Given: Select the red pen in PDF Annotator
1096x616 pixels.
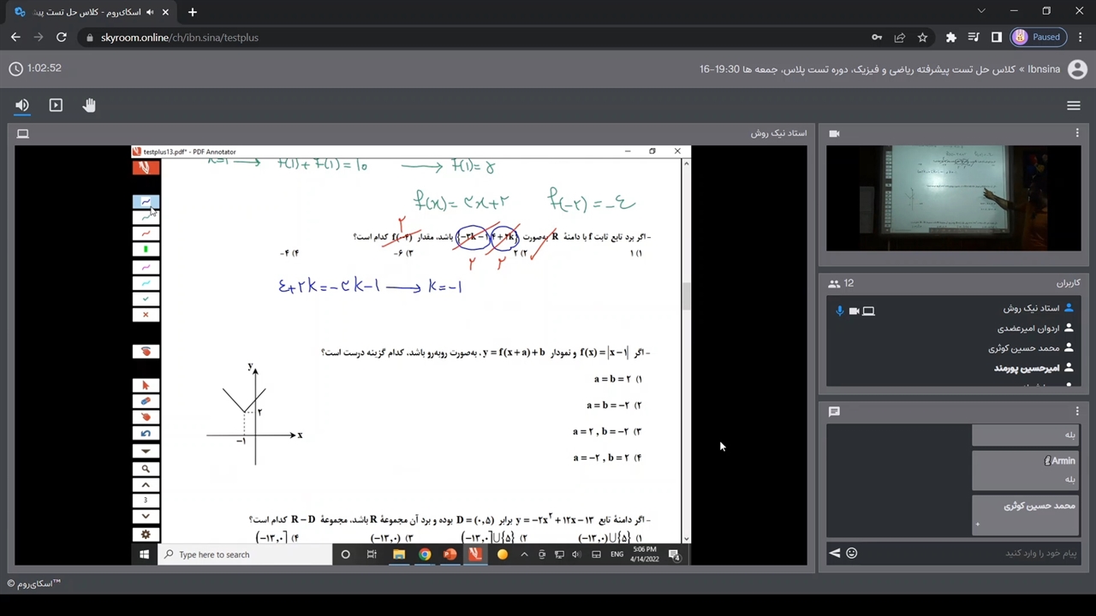Looking at the screenshot, I should (146, 234).
